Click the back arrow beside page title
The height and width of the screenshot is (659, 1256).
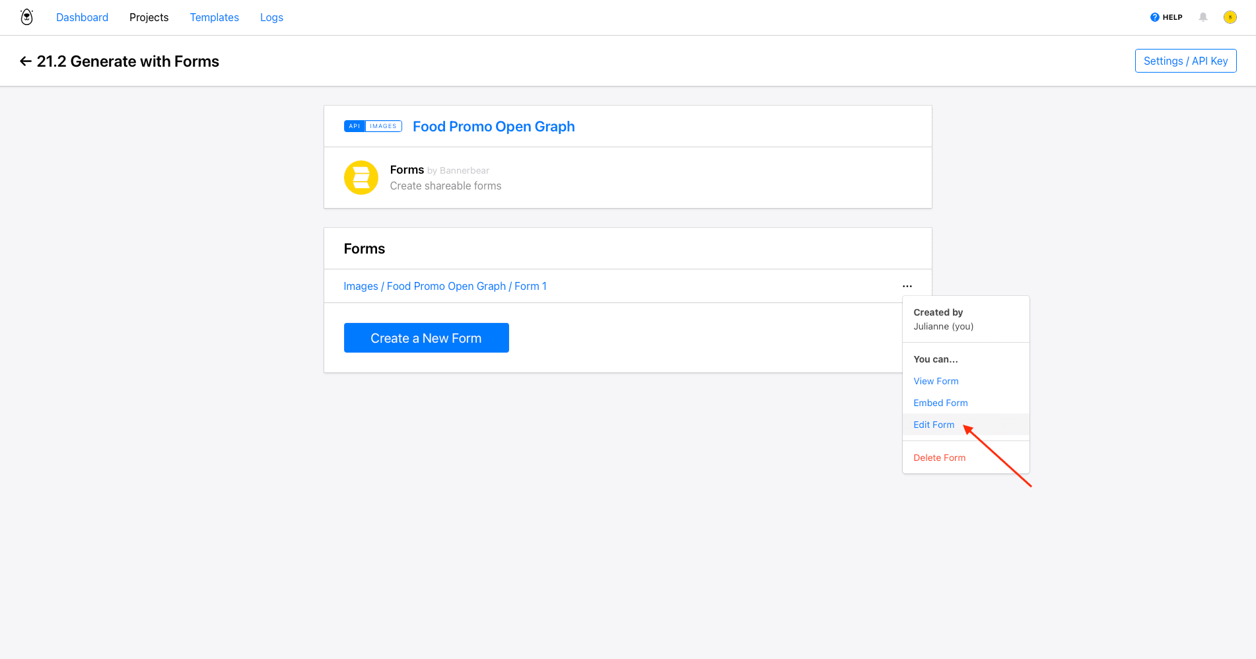pos(25,61)
